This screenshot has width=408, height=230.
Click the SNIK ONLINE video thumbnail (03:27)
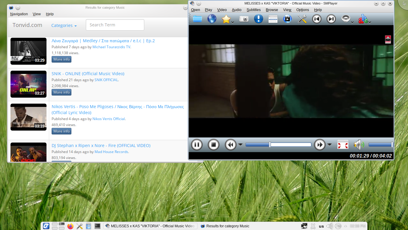coord(28,84)
